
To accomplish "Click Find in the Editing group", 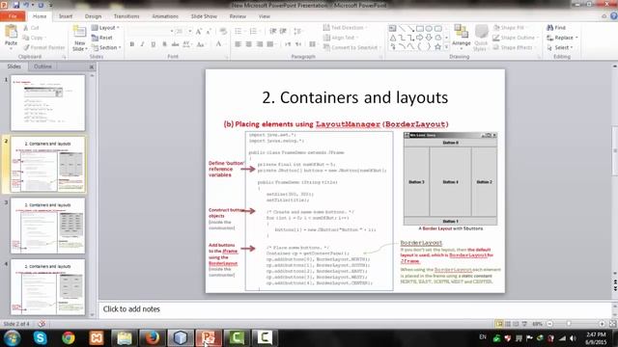I will (x=556, y=28).
